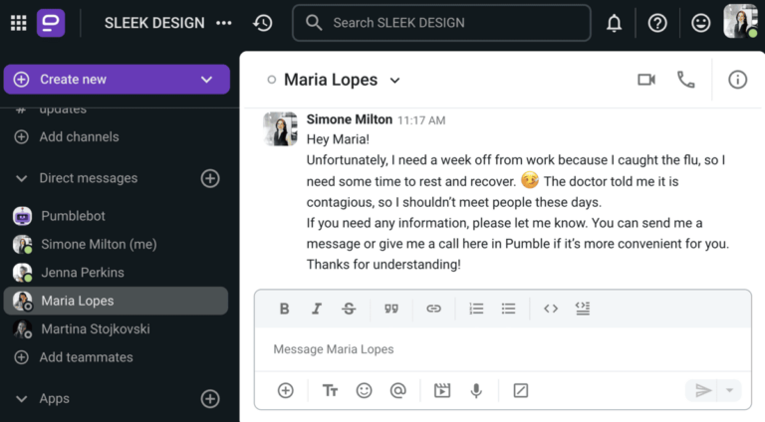Click Add teammates in sidebar
This screenshot has width=765, height=422.
[x=86, y=357]
